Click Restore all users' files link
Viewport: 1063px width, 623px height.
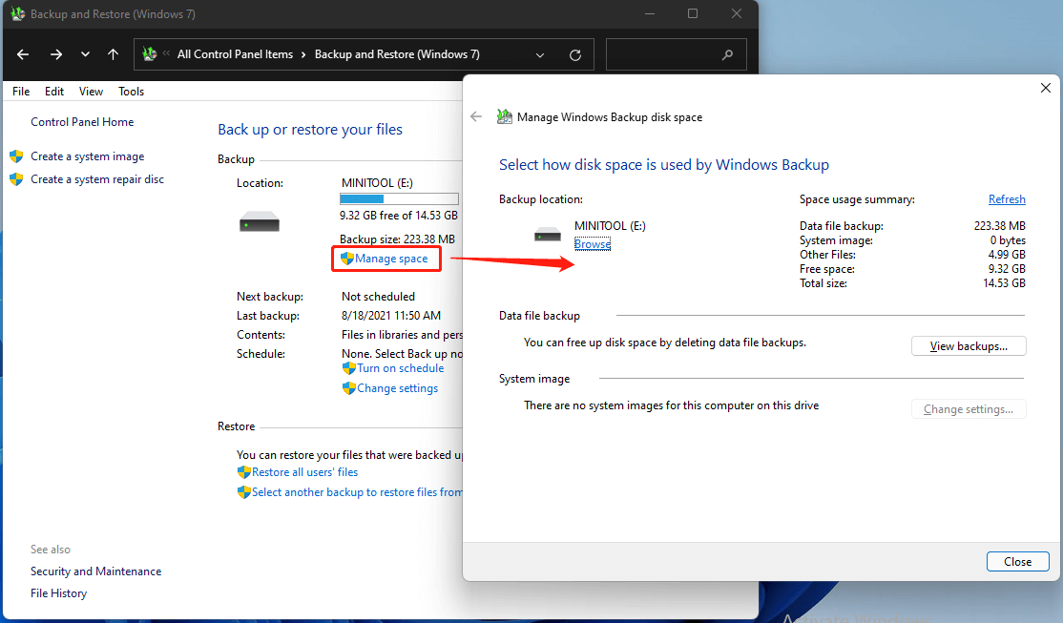305,472
